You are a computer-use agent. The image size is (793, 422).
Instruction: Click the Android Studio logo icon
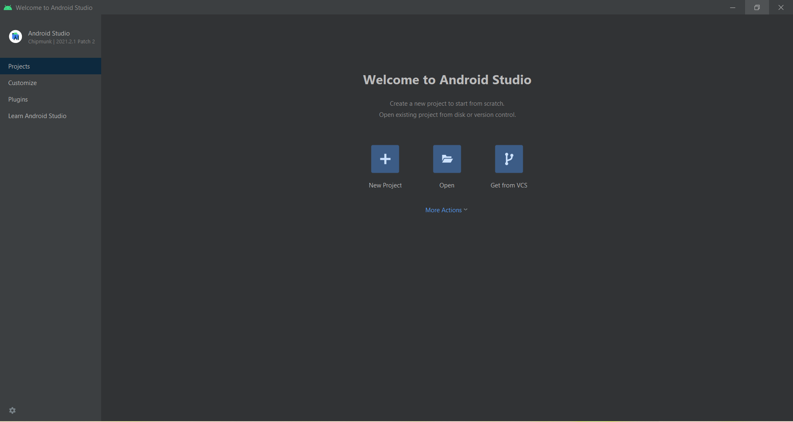[x=15, y=37]
